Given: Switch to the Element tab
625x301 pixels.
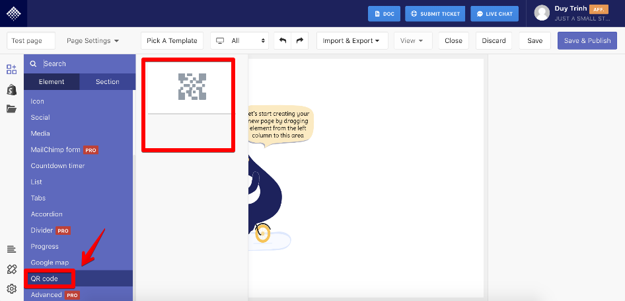Looking at the screenshot, I should click(52, 82).
